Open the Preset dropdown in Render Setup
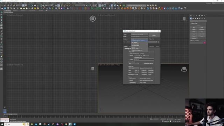 click(139, 36)
